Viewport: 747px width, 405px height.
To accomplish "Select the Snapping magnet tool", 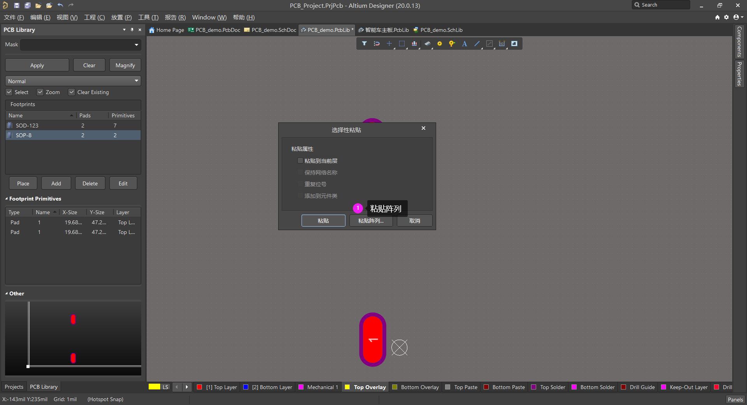I will [x=377, y=44].
